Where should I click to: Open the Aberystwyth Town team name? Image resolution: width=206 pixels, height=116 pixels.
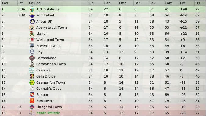[52, 27]
